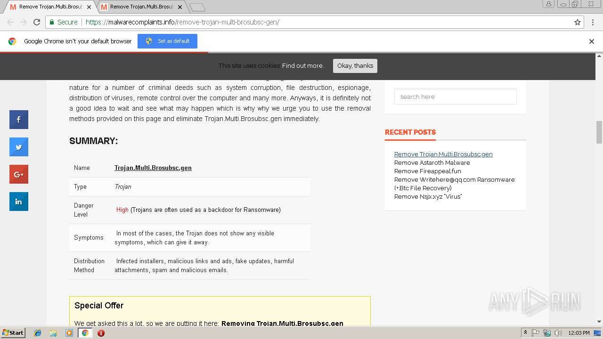Screen dimensions: 603x339
Task: Click scrollbar down arrow
Action: (x=599, y=322)
